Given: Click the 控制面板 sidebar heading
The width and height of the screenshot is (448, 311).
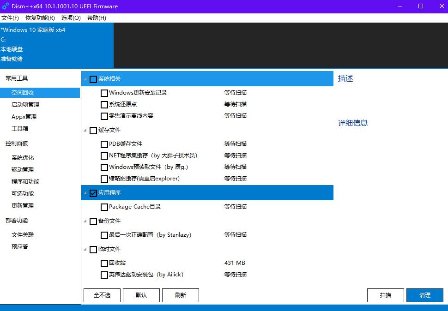Looking at the screenshot, I should coord(17,144).
